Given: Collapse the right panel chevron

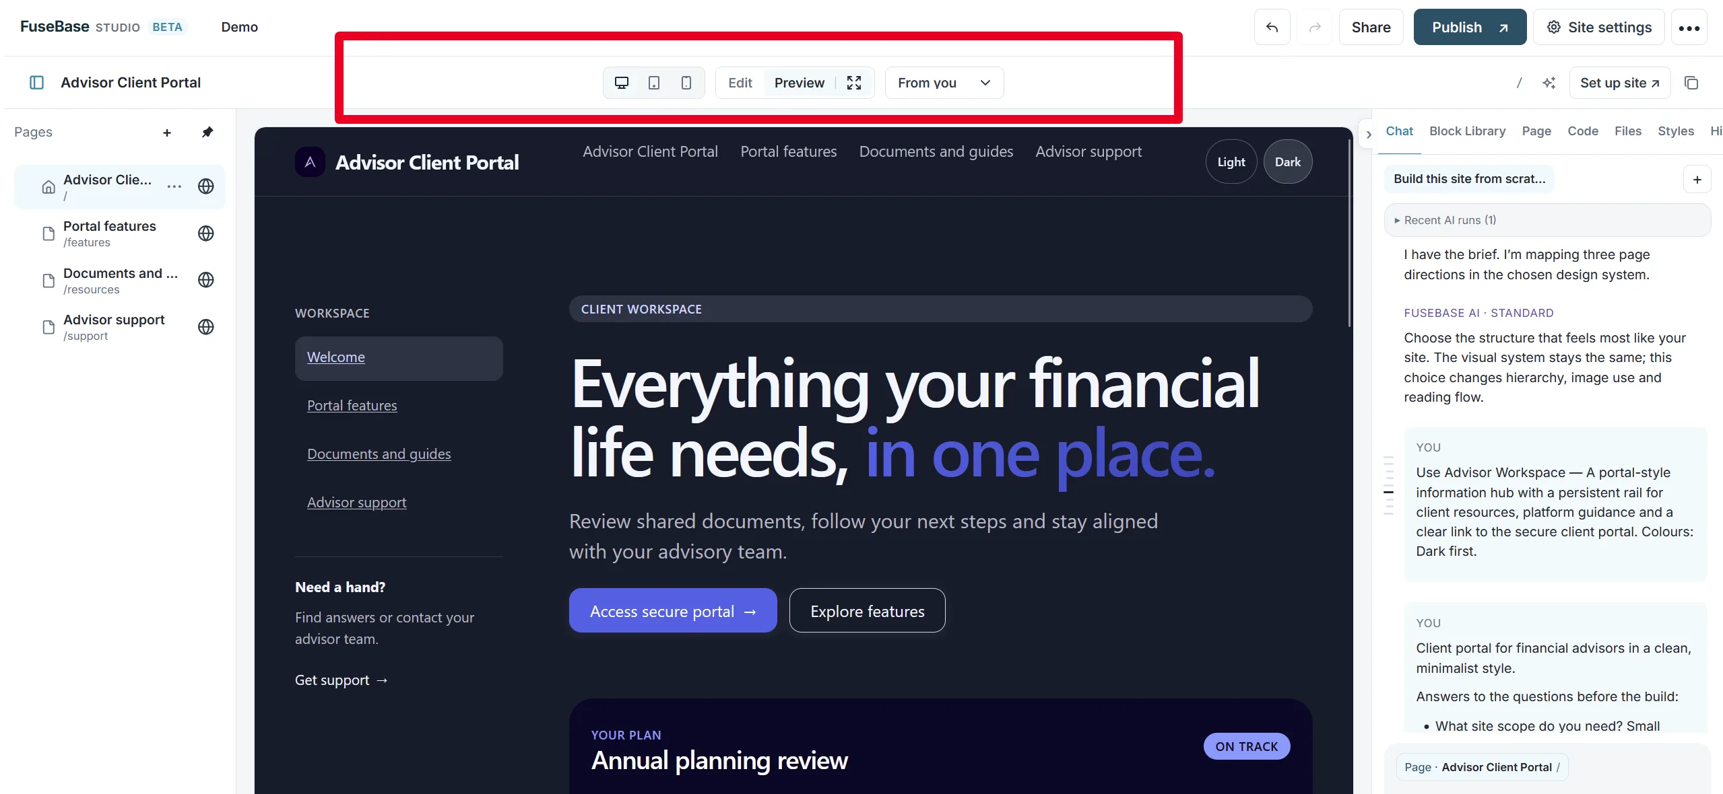Looking at the screenshot, I should coord(1369,134).
